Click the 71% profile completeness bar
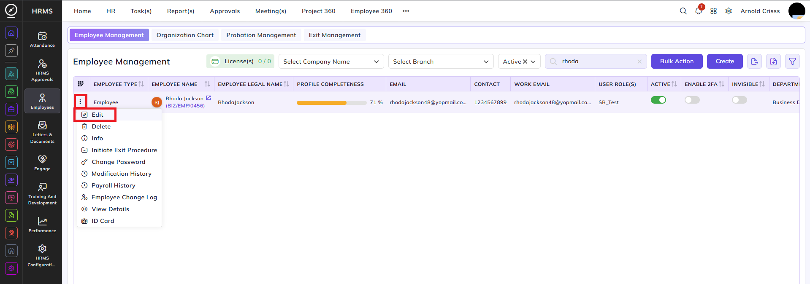 pos(331,102)
